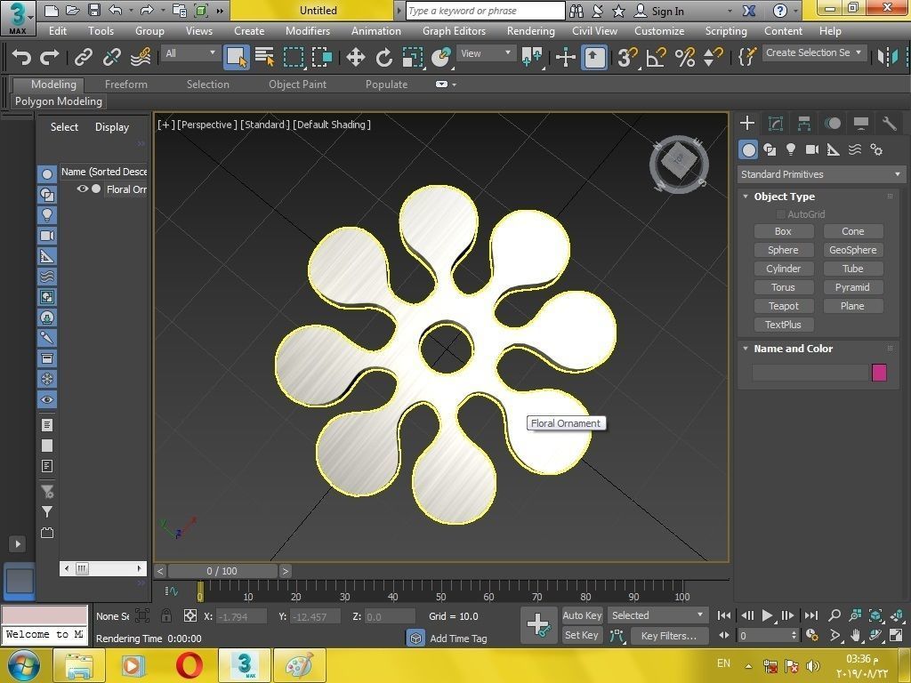Open the Hierarchy command panel tab
The height and width of the screenshot is (683, 911).
tap(804, 123)
